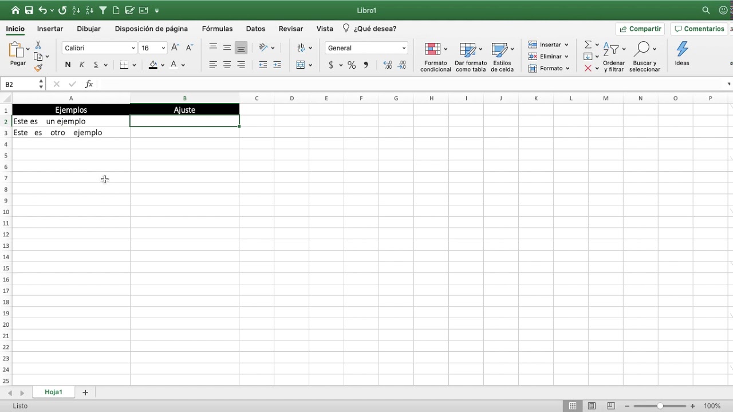Increase decimal places
Image resolution: width=733 pixels, height=412 pixels.
click(x=388, y=65)
